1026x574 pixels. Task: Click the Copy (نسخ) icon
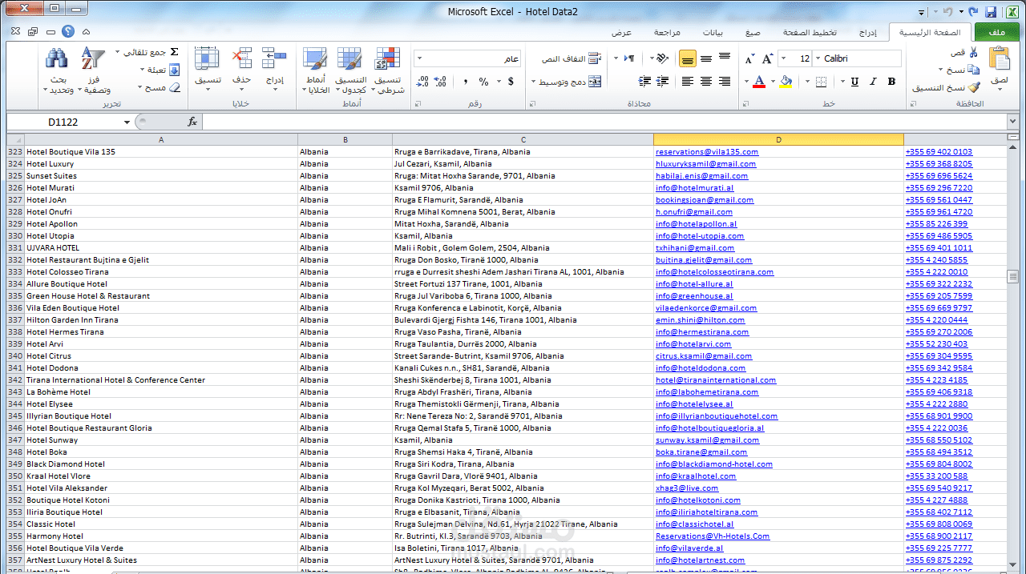click(974, 70)
